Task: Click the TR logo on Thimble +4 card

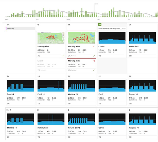Action: 8,137
